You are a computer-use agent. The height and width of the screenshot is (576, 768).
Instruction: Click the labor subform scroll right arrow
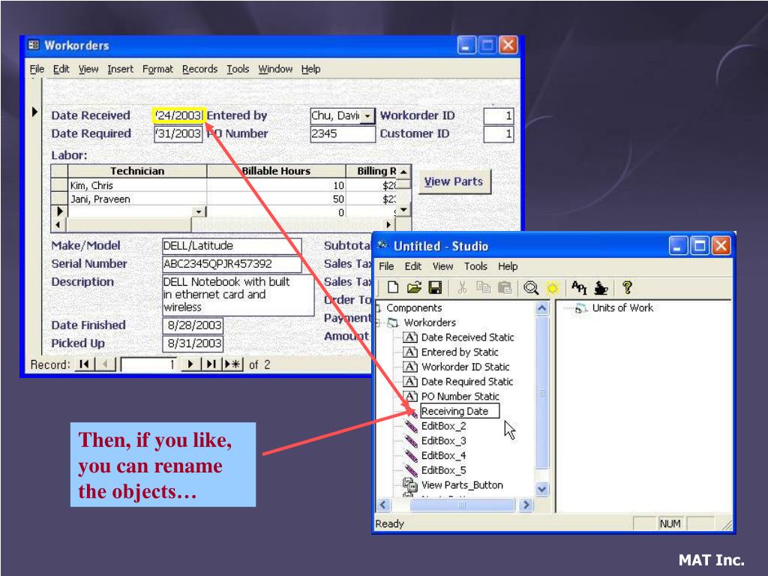[388, 225]
